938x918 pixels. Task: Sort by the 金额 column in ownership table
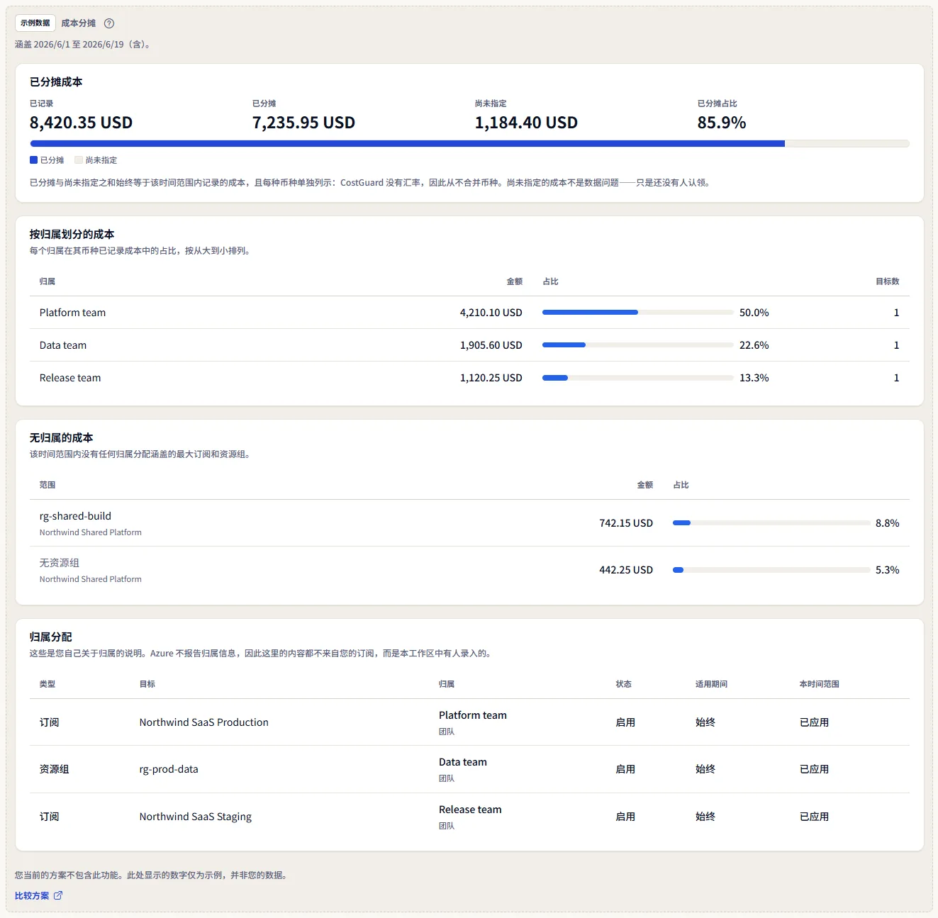[515, 281]
